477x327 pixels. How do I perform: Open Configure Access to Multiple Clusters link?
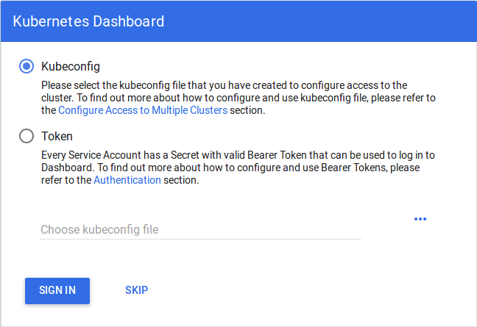(143, 111)
